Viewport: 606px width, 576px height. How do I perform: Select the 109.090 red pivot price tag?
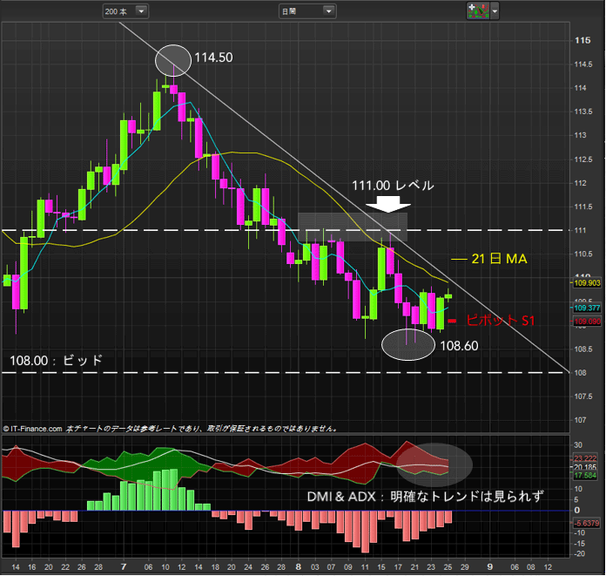point(587,322)
